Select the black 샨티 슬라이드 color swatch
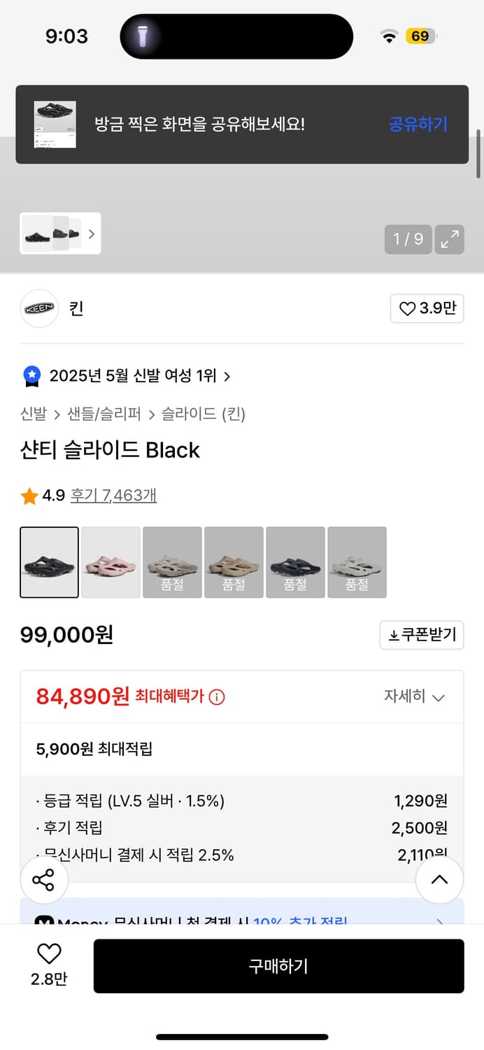This screenshot has height=1050, width=484. click(49, 562)
